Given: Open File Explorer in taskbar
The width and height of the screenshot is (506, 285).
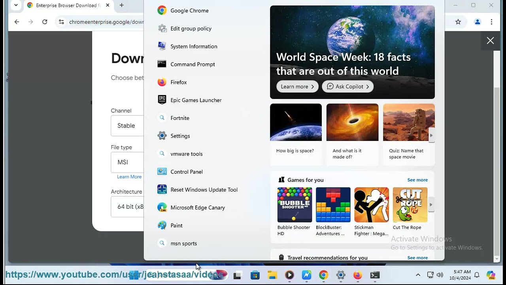Looking at the screenshot, I should pos(272,275).
